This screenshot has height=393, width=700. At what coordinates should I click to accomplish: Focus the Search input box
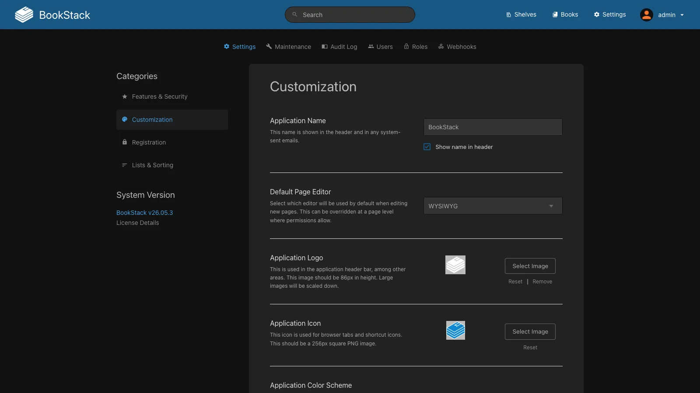(x=350, y=14)
